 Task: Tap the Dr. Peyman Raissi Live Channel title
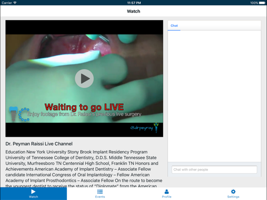pyautogui.click(x=39, y=144)
